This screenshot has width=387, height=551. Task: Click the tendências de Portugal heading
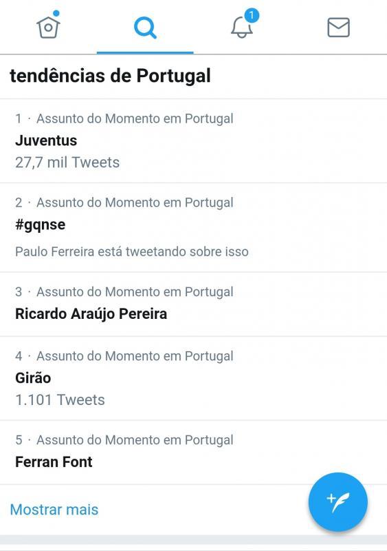coord(110,76)
